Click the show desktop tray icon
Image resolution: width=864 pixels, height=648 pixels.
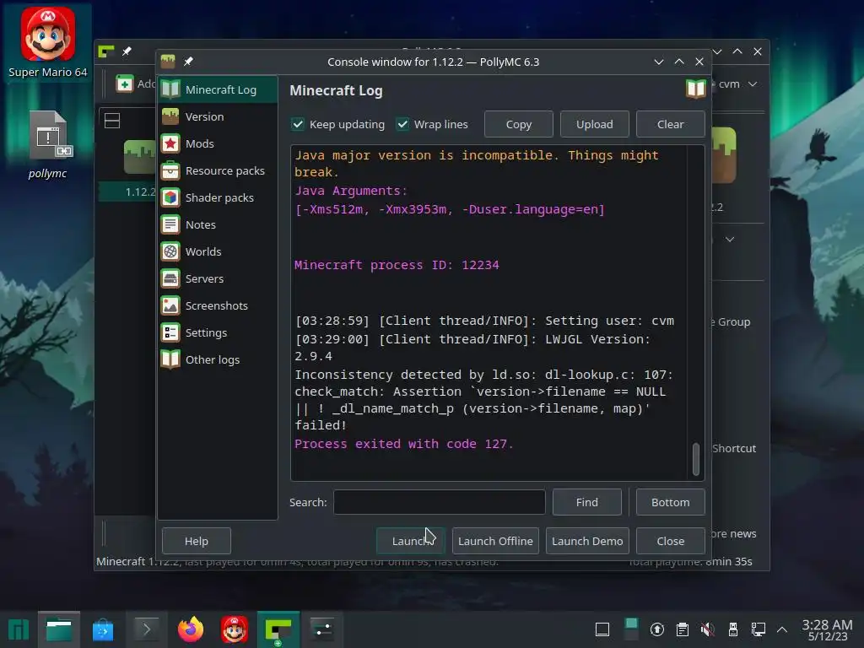[x=602, y=629]
